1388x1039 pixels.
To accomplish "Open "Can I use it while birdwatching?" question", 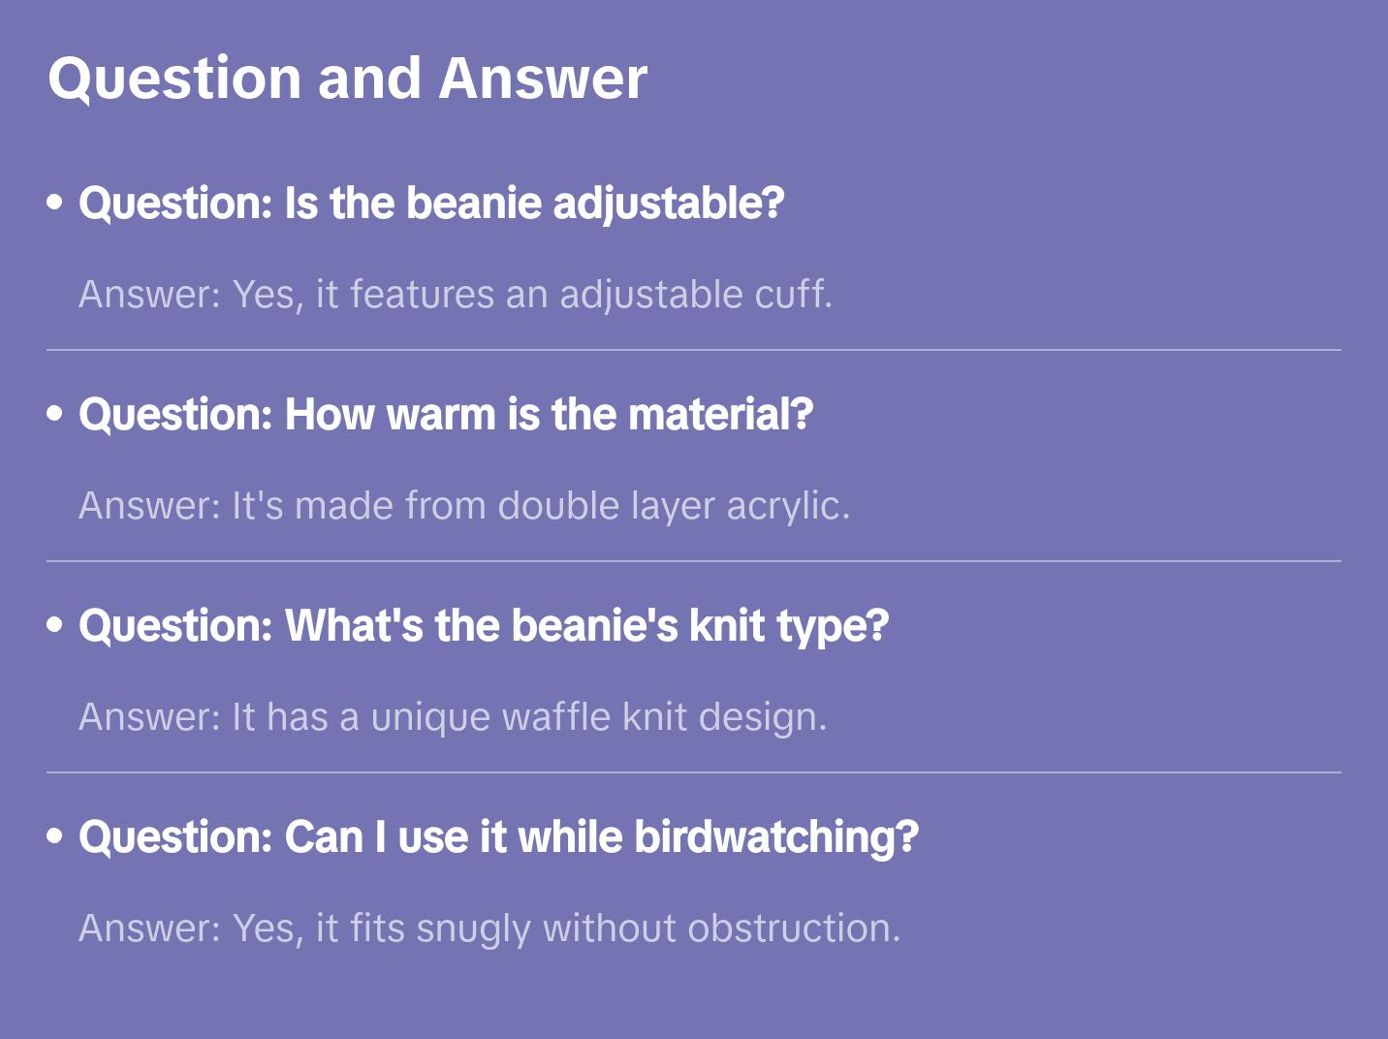I will (498, 837).
